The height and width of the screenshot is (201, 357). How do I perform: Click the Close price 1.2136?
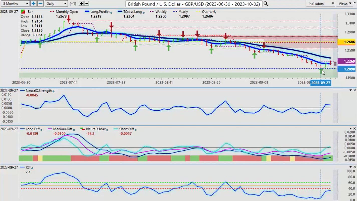37,31
